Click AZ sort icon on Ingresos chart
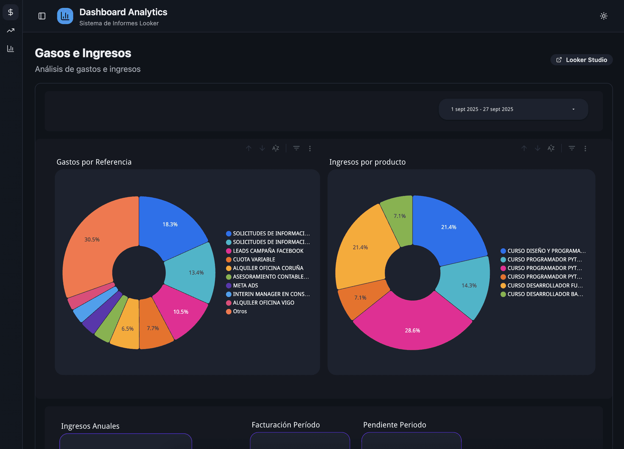Screen dimensions: 624x449 tap(551, 148)
